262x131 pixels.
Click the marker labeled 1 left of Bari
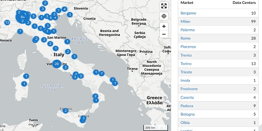96,72
